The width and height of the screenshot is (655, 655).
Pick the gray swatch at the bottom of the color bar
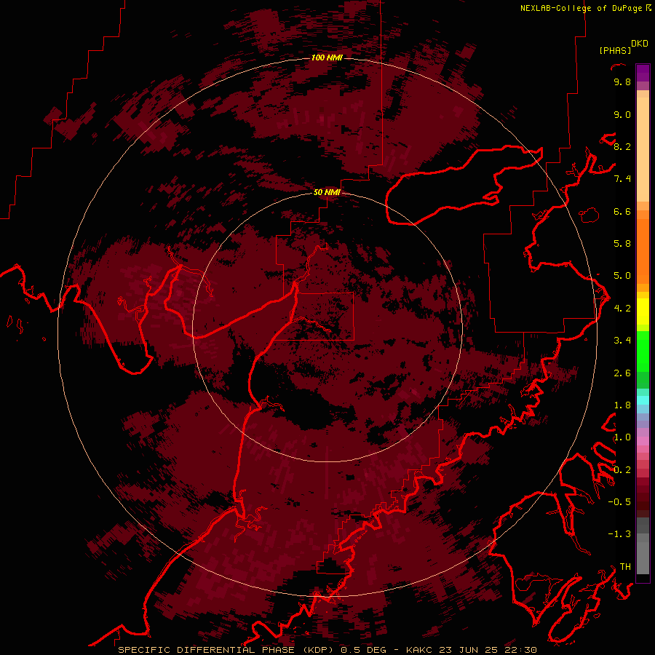(643, 557)
